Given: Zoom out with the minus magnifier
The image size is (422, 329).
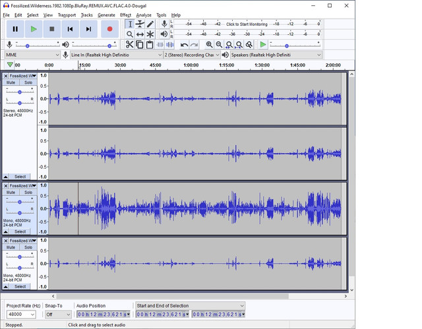Looking at the screenshot, I should click(219, 44).
